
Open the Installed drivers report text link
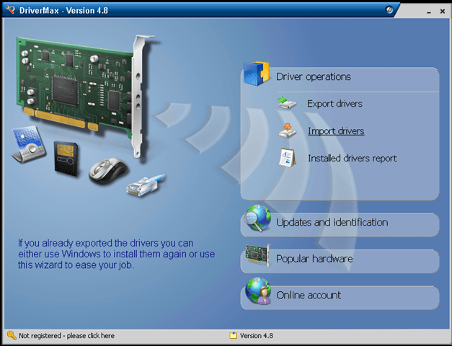click(x=352, y=159)
